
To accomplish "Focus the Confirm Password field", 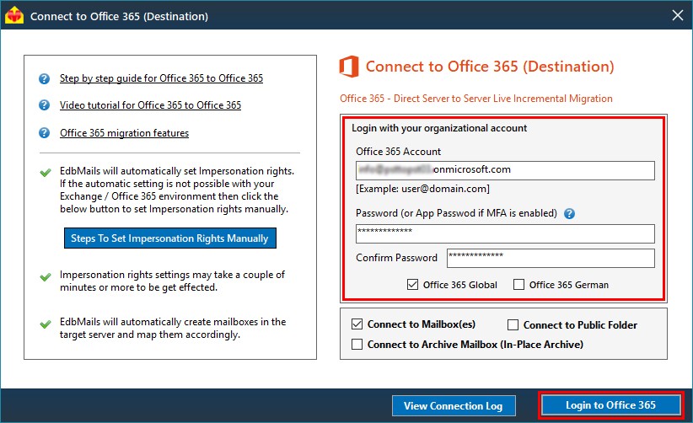I will coord(551,259).
